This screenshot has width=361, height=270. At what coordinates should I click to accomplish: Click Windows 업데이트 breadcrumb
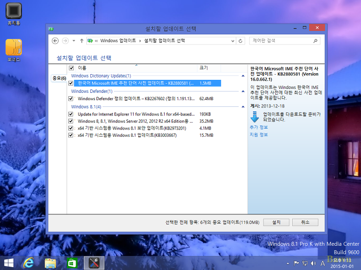pos(118,40)
